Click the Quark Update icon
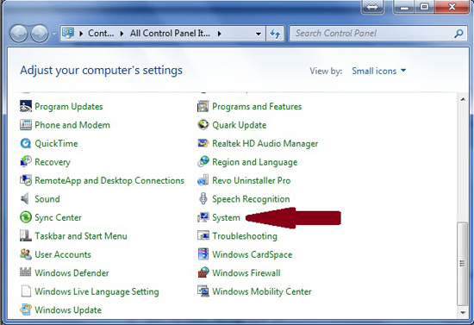The image size is (474, 325). tap(203, 125)
